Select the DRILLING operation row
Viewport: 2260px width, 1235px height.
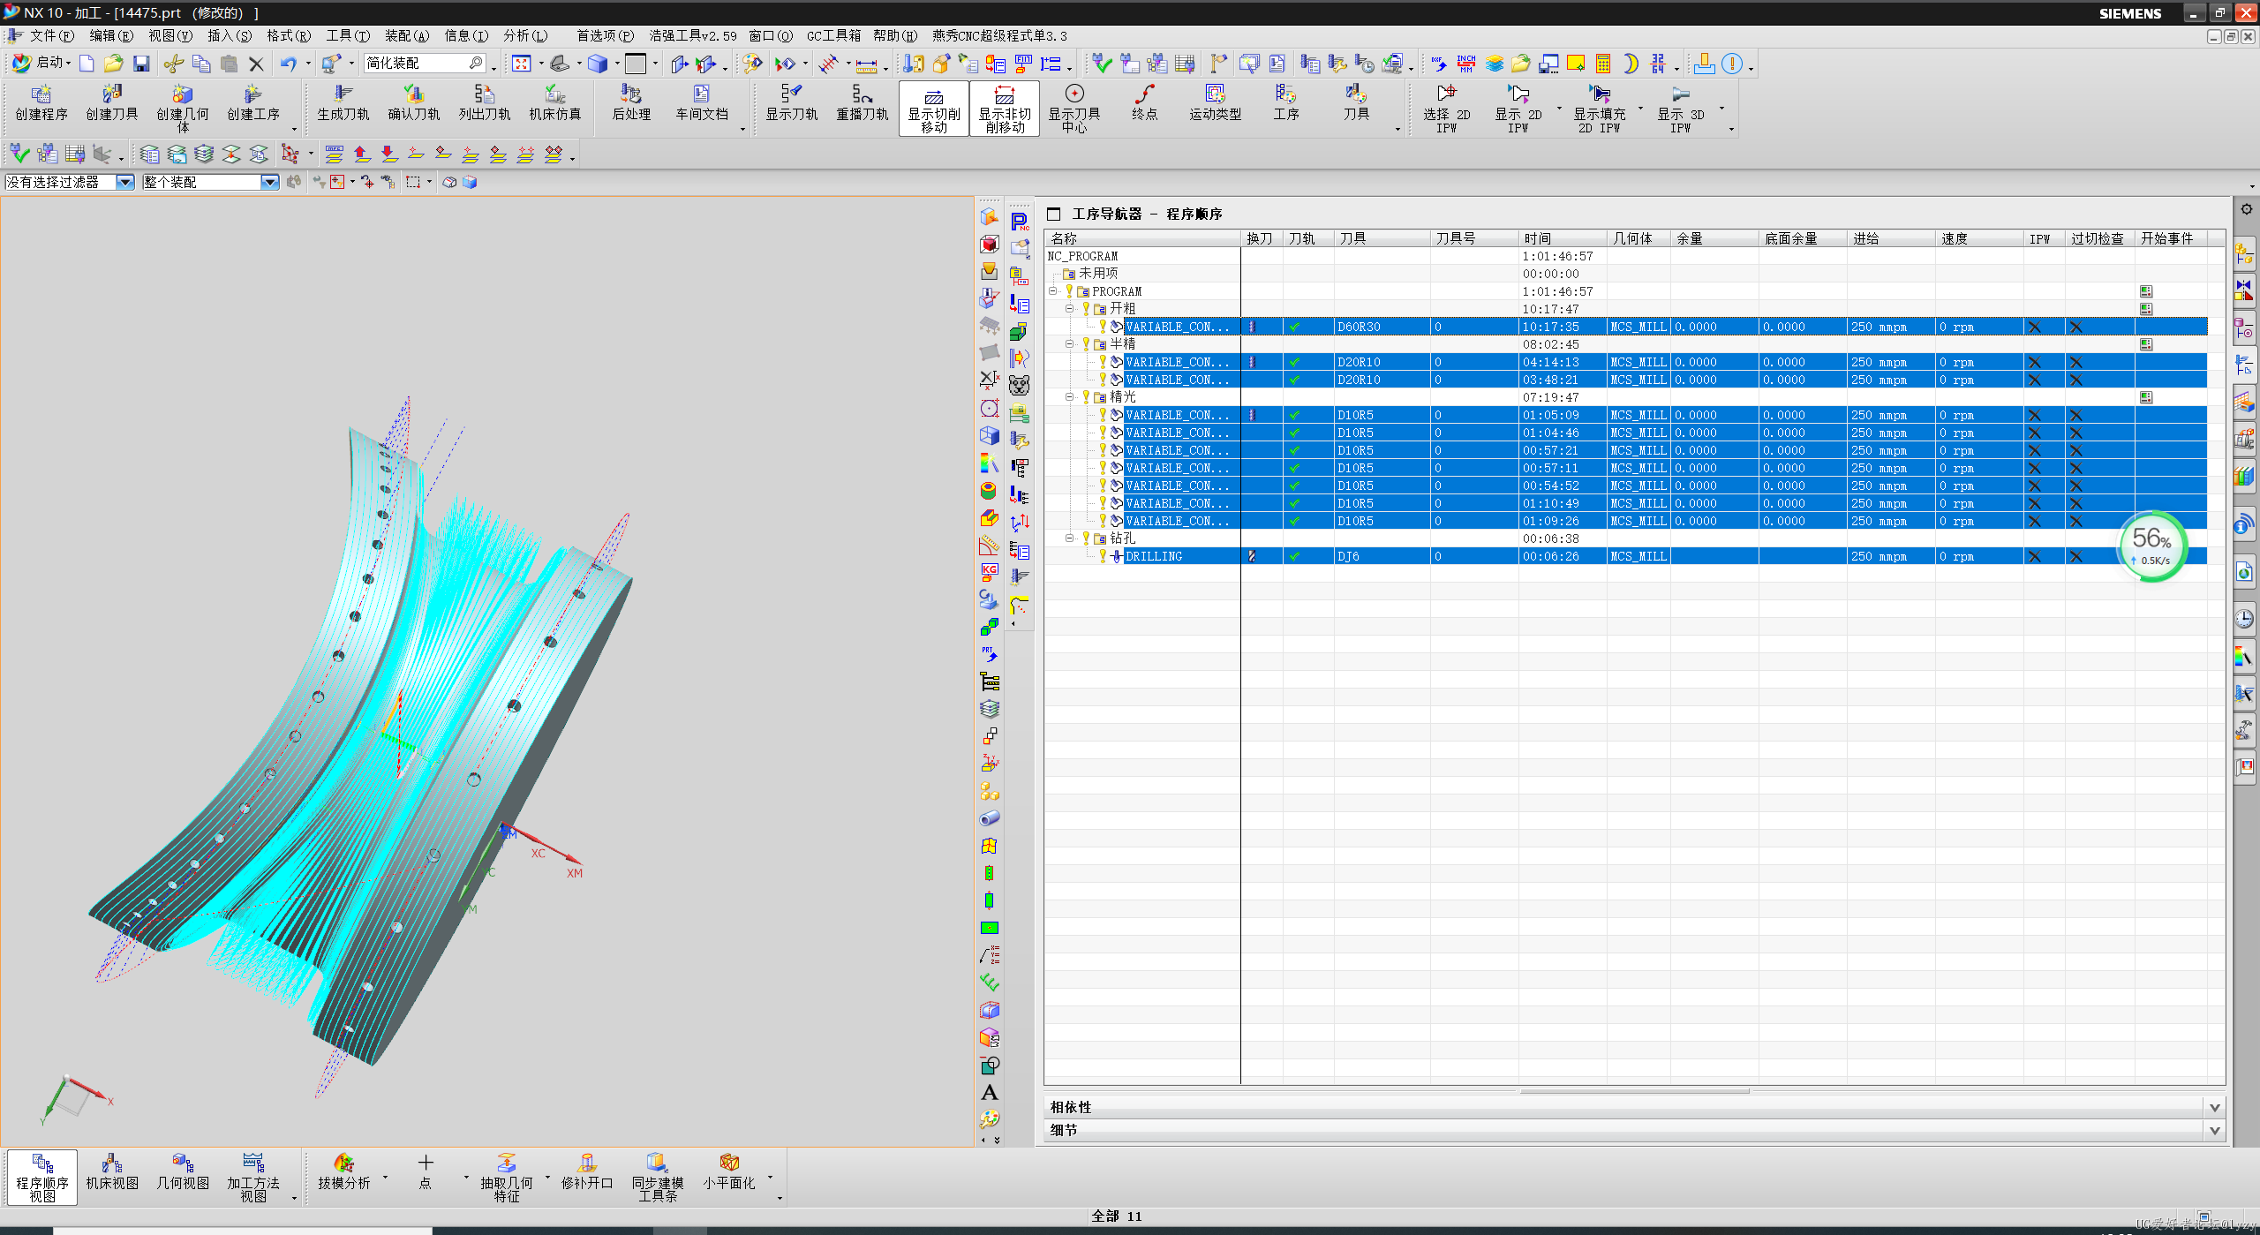1625,556
